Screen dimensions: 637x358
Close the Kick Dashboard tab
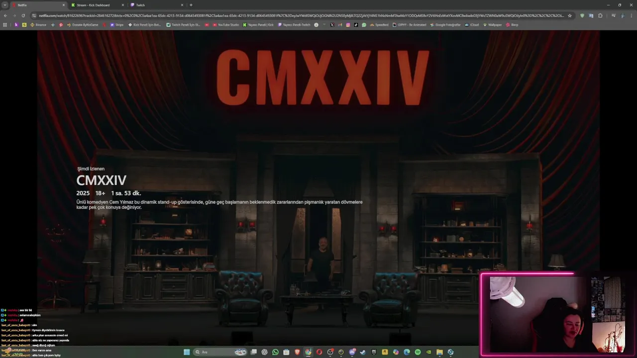[x=122, y=5]
